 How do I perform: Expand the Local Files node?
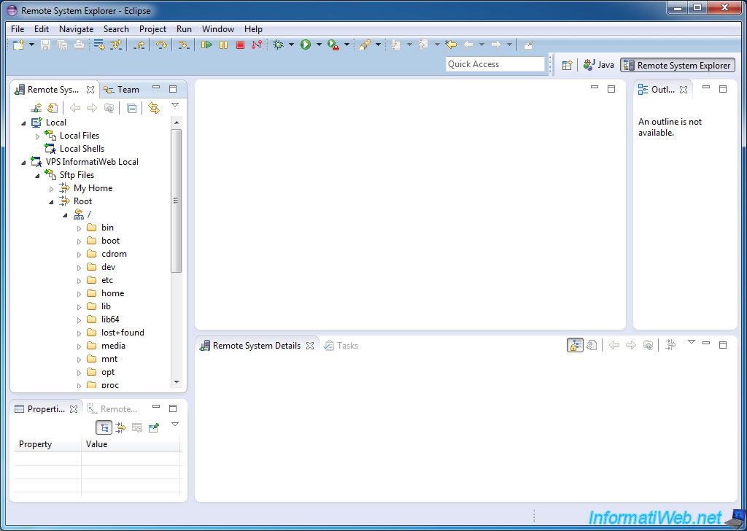point(38,136)
